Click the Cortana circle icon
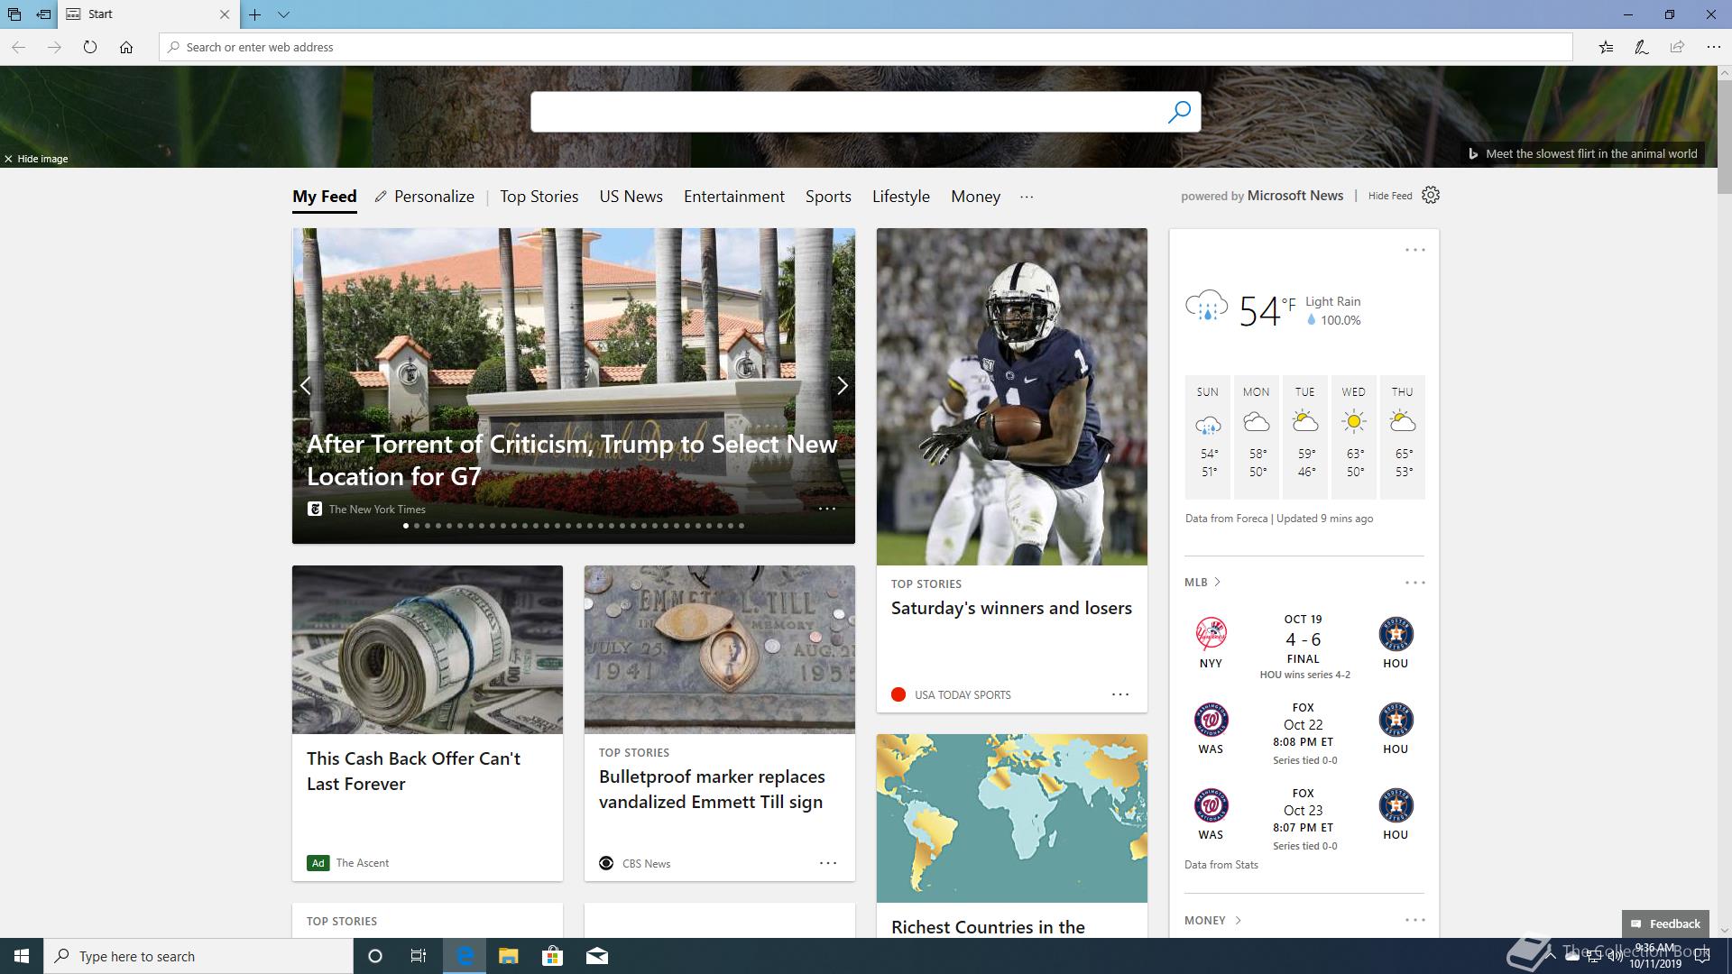Screen dimensions: 1732x974 point(375,956)
